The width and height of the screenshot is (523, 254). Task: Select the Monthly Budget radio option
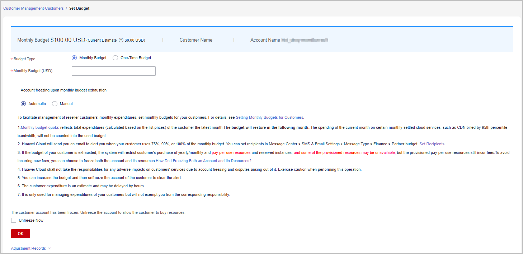pyautogui.click(x=74, y=58)
